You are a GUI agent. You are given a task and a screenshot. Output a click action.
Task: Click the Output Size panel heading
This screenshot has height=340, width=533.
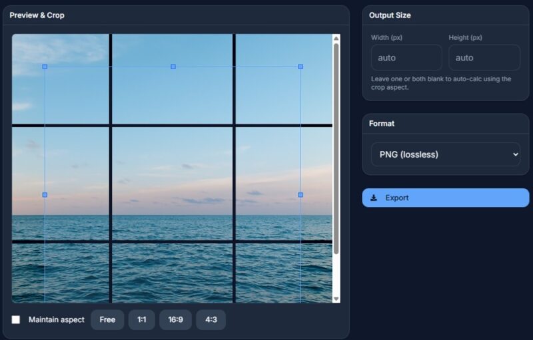(390, 15)
